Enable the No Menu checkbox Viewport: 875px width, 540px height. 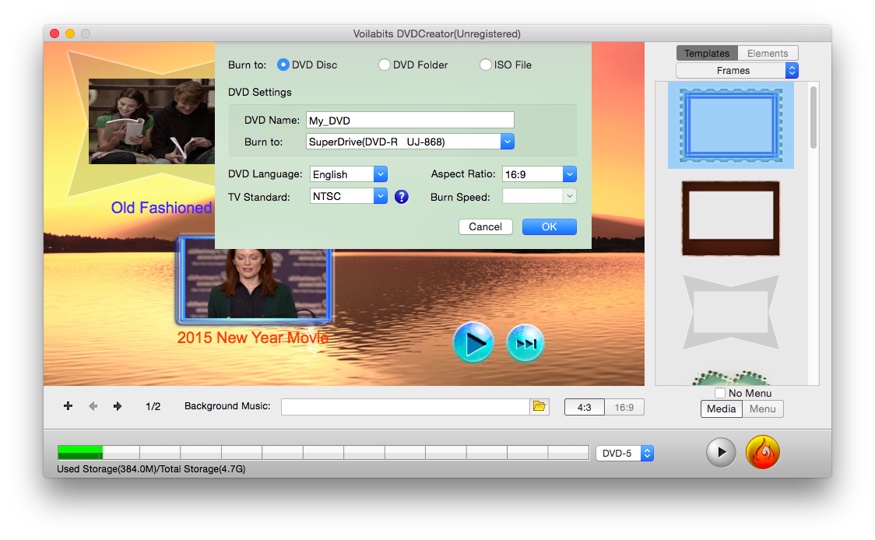click(x=720, y=393)
